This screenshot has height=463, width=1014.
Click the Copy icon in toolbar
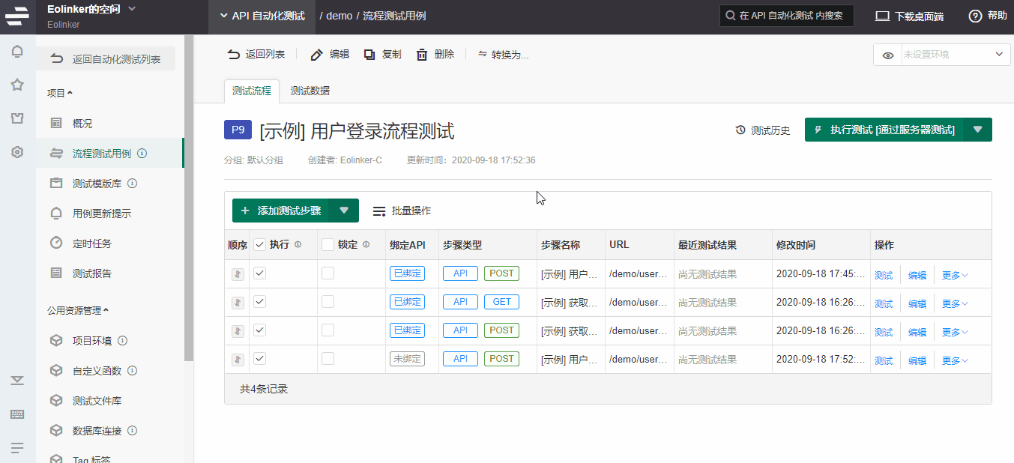pos(369,55)
